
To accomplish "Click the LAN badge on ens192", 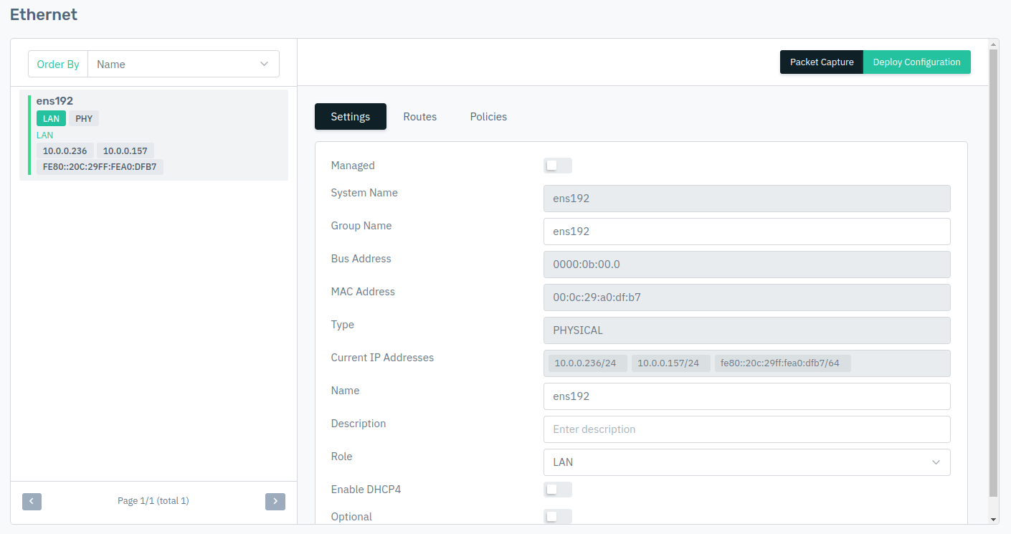I will pos(51,118).
